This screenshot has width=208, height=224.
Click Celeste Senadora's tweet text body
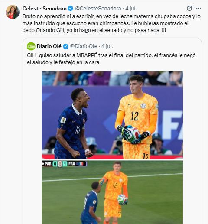coord(111,23)
